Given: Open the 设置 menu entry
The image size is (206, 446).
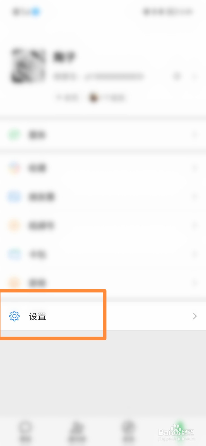Looking at the screenshot, I should 103,316.
